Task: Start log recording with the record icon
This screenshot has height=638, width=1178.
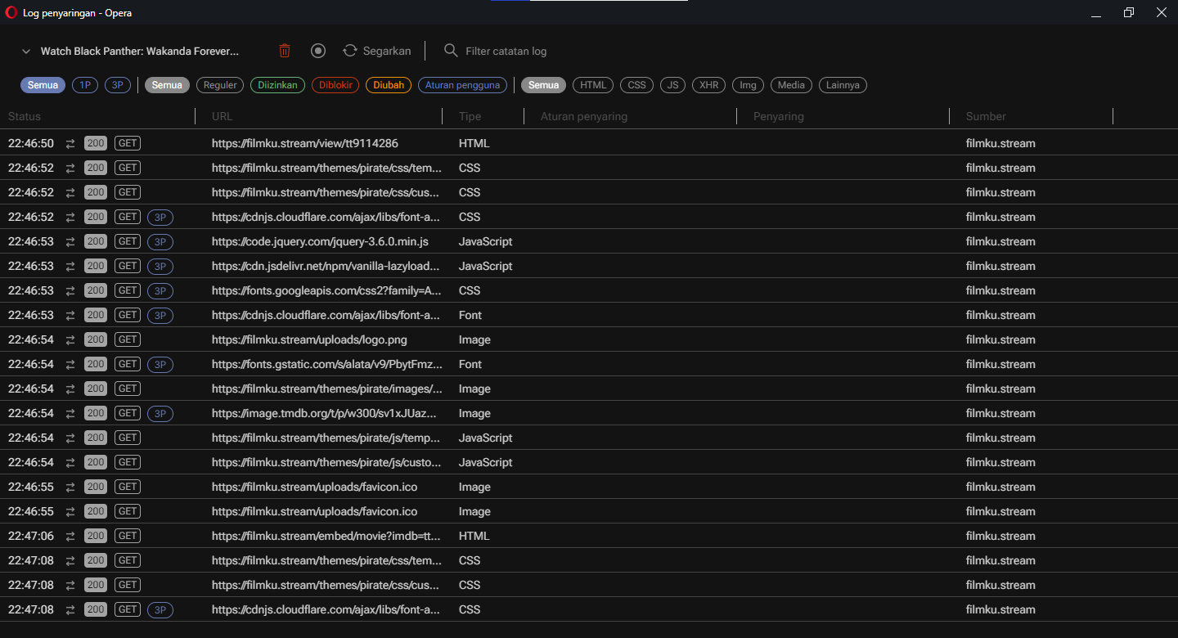Action: [x=317, y=50]
